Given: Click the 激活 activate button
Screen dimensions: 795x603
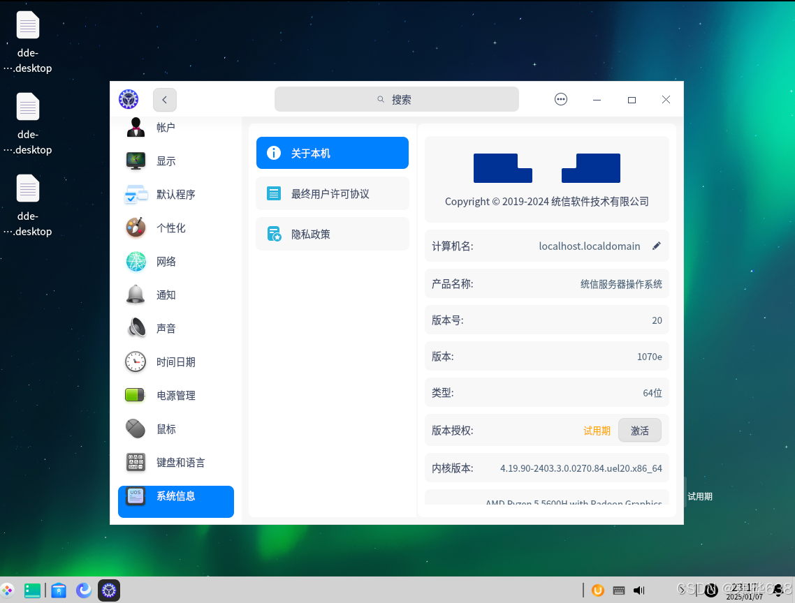Looking at the screenshot, I should pos(640,430).
